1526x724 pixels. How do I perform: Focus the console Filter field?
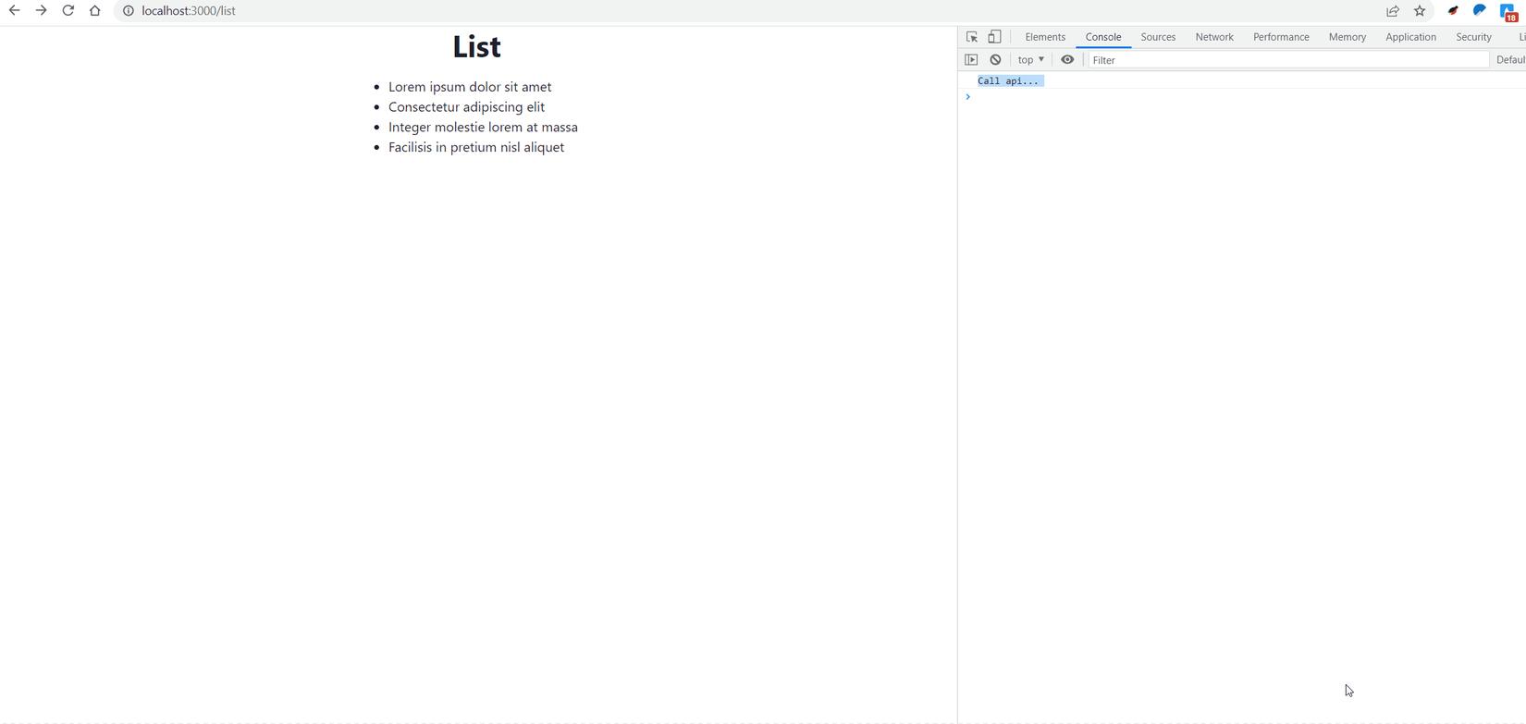click(x=1287, y=60)
